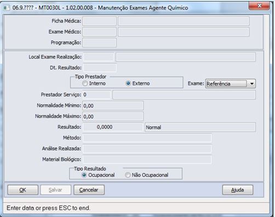Click the Exame: label
The width and height of the screenshot is (275, 217).
(x=196, y=84)
